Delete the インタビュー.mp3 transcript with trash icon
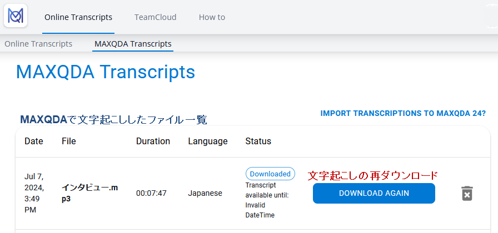Screen dimensions: 498x233 (467, 194)
